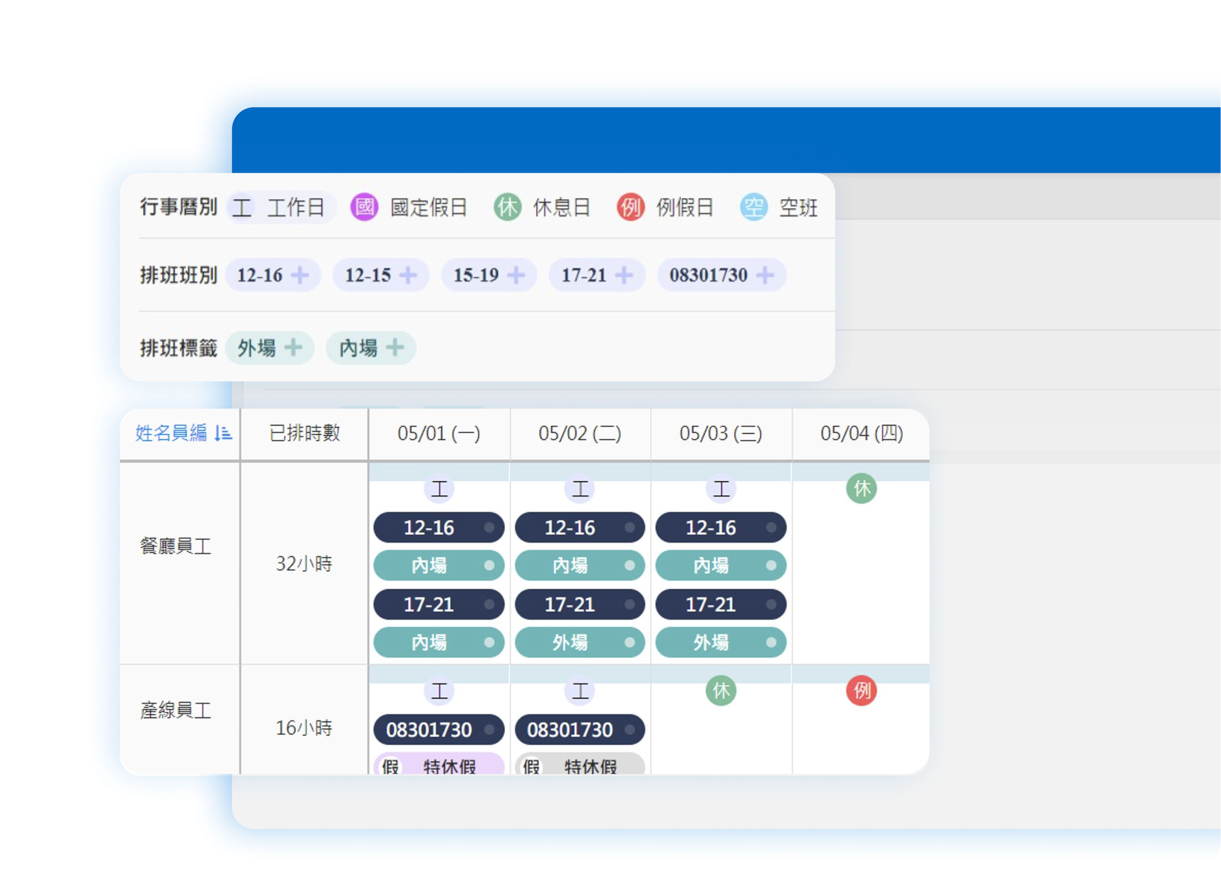Click 工 icon on 05/02 for 產線員工
The height and width of the screenshot is (878, 1221).
click(x=580, y=691)
